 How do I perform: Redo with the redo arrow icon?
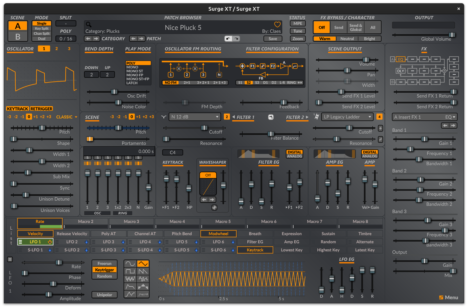click(236, 39)
